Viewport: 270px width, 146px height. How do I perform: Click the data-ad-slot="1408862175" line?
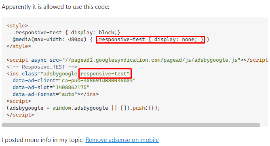(51, 88)
